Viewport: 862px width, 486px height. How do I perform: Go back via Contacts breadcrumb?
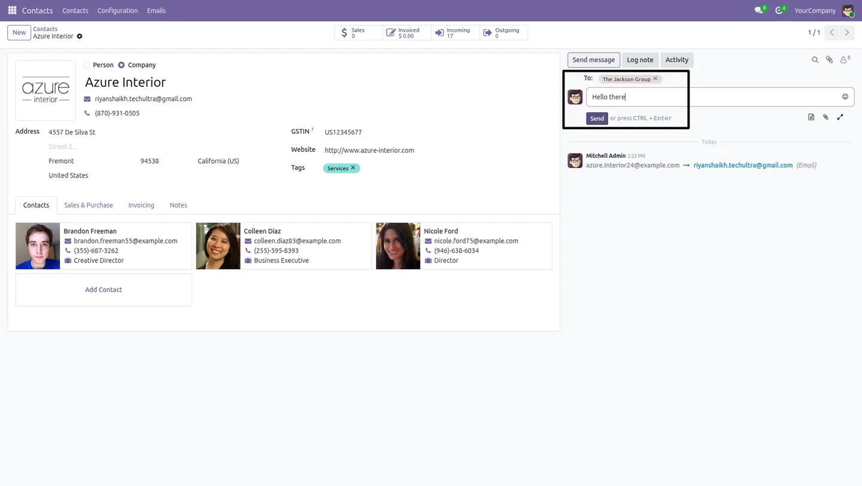[x=45, y=29]
